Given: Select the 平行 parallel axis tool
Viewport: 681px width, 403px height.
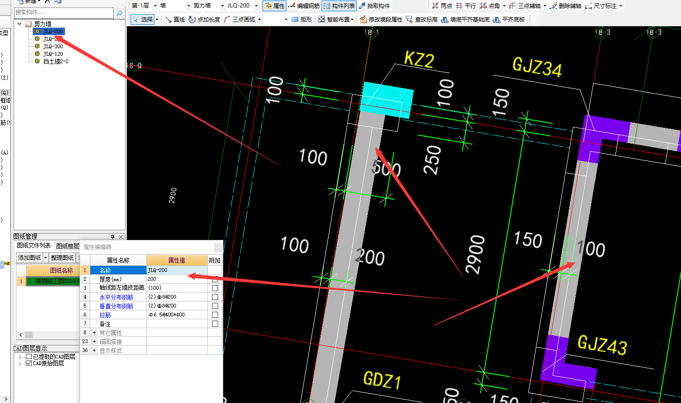Looking at the screenshot, I should (x=466, y=6).
